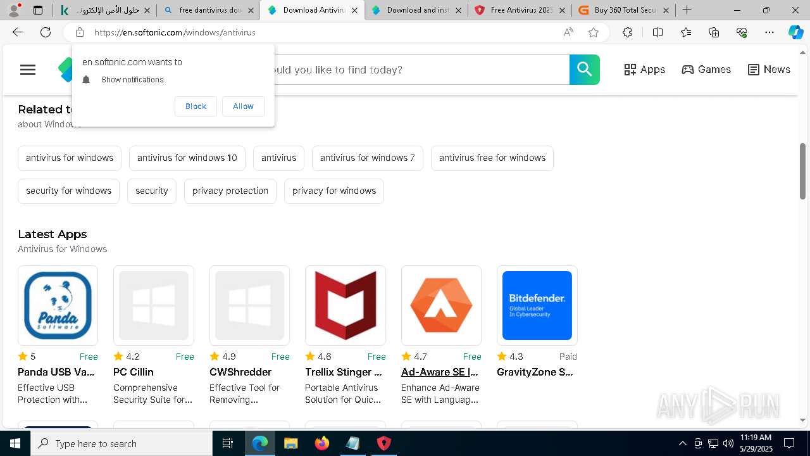Open the volume control in the tray
The width and height of the screenshot is (810, 456).
(728, 443)
